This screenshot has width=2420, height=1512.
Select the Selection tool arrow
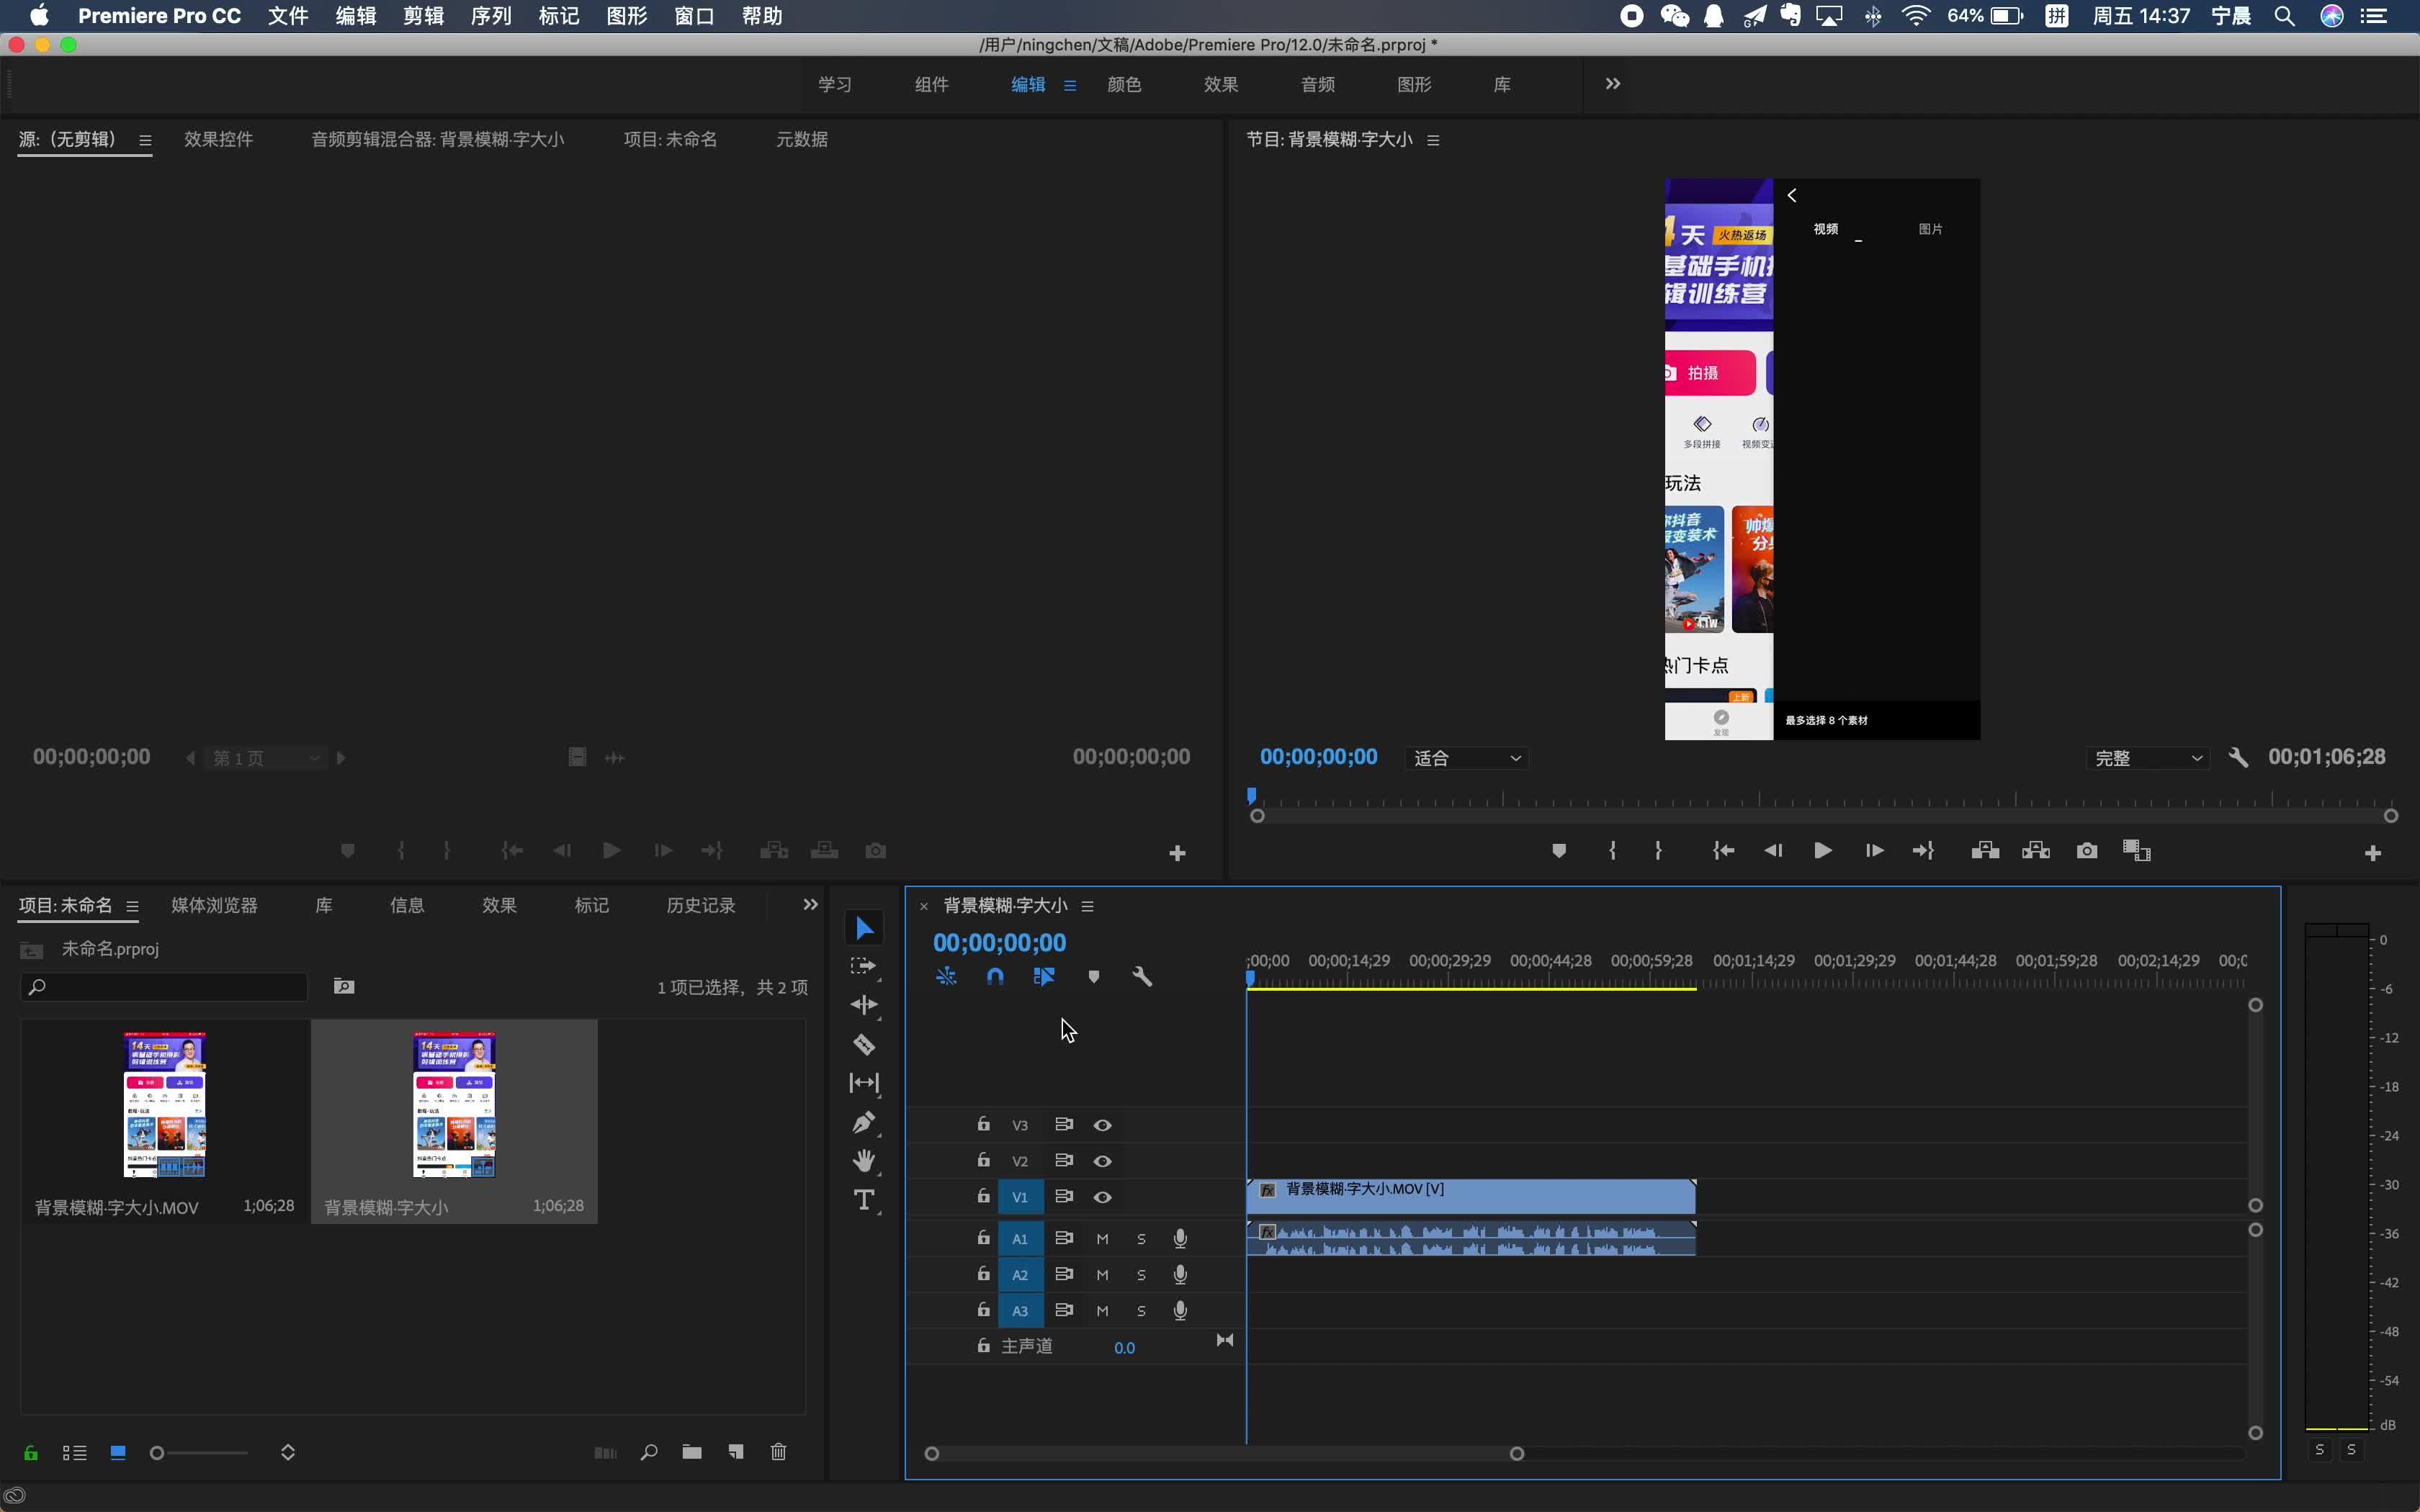tap(865, 928)
